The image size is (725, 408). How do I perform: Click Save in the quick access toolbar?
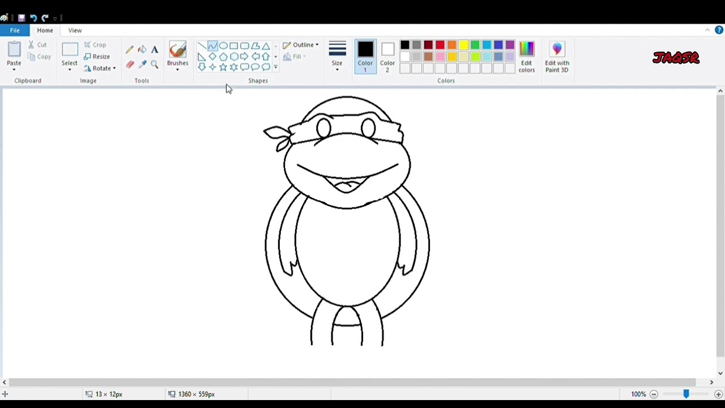(x=22, y=18)
